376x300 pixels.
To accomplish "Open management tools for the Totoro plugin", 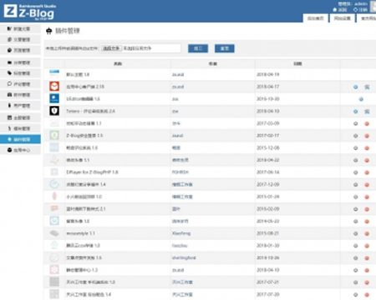I will [x=367, y=112].
